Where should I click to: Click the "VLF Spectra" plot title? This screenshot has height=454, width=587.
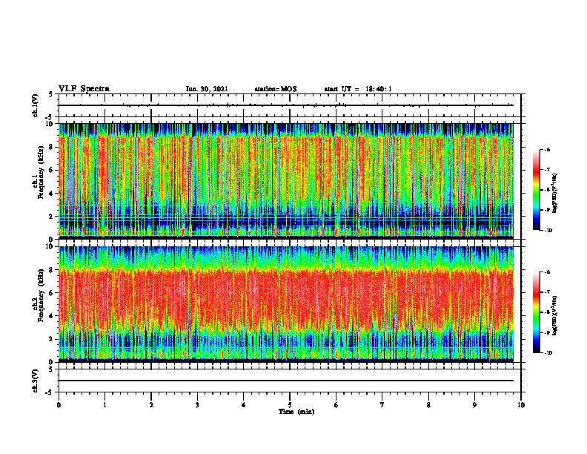pos(84,89)
